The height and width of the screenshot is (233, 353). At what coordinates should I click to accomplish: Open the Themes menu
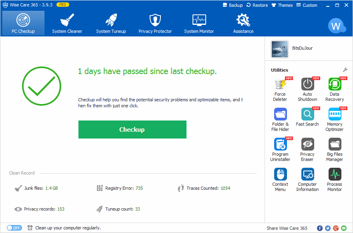coord(282,5)
